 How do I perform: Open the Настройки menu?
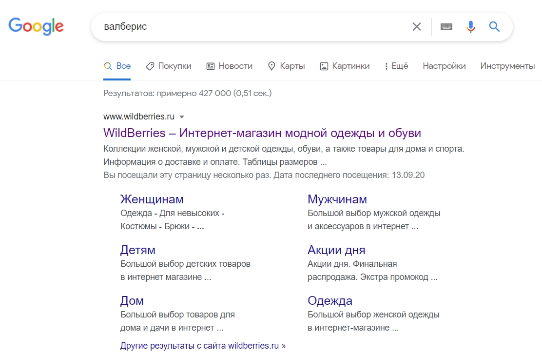click(x=444, y=66)
